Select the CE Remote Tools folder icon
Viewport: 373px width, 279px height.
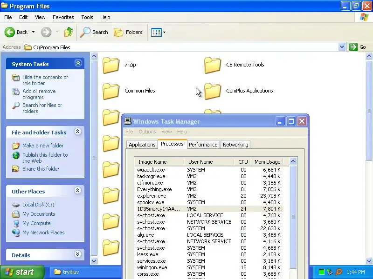pyautogui.click(x=213, y=65)
